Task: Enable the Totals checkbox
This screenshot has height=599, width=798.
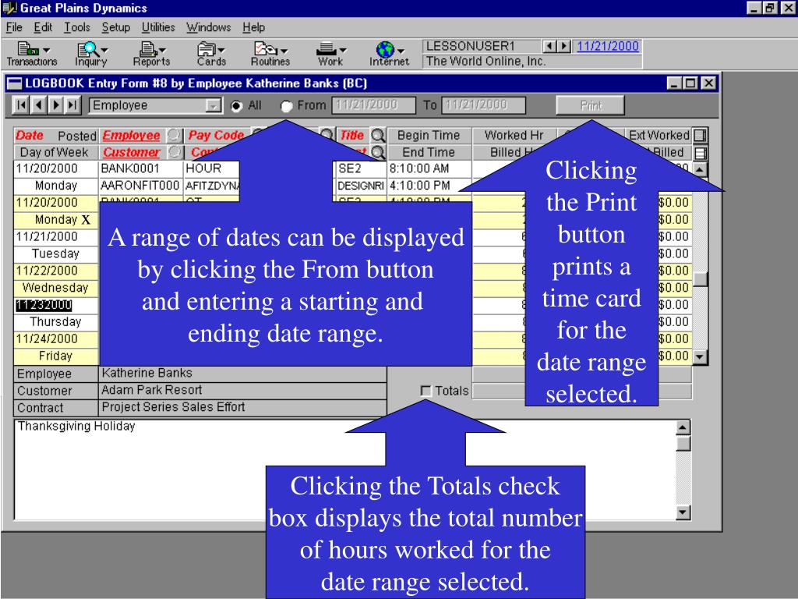Action: (426, 391)
